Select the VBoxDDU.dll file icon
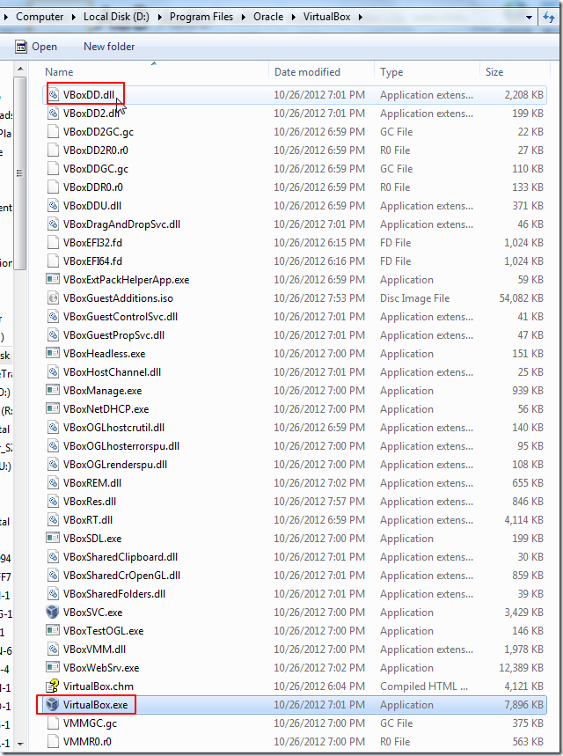563x756 pixels. pos(53,206)
